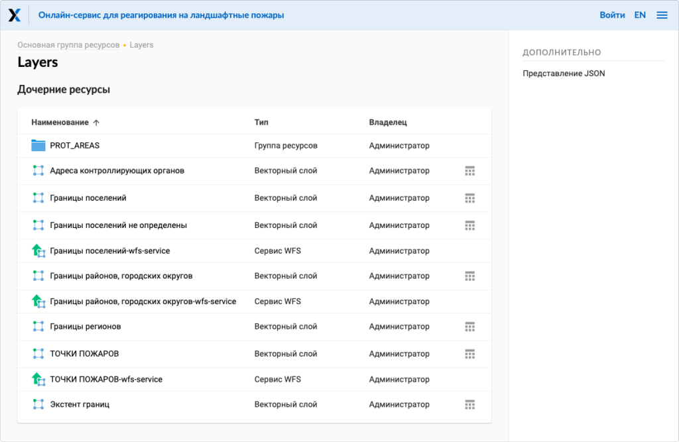Open feature table icon for Границы регионов

click(x=470, y=326)
